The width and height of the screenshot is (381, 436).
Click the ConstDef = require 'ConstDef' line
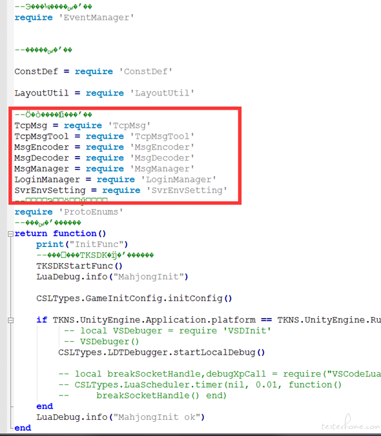point(94,72)
